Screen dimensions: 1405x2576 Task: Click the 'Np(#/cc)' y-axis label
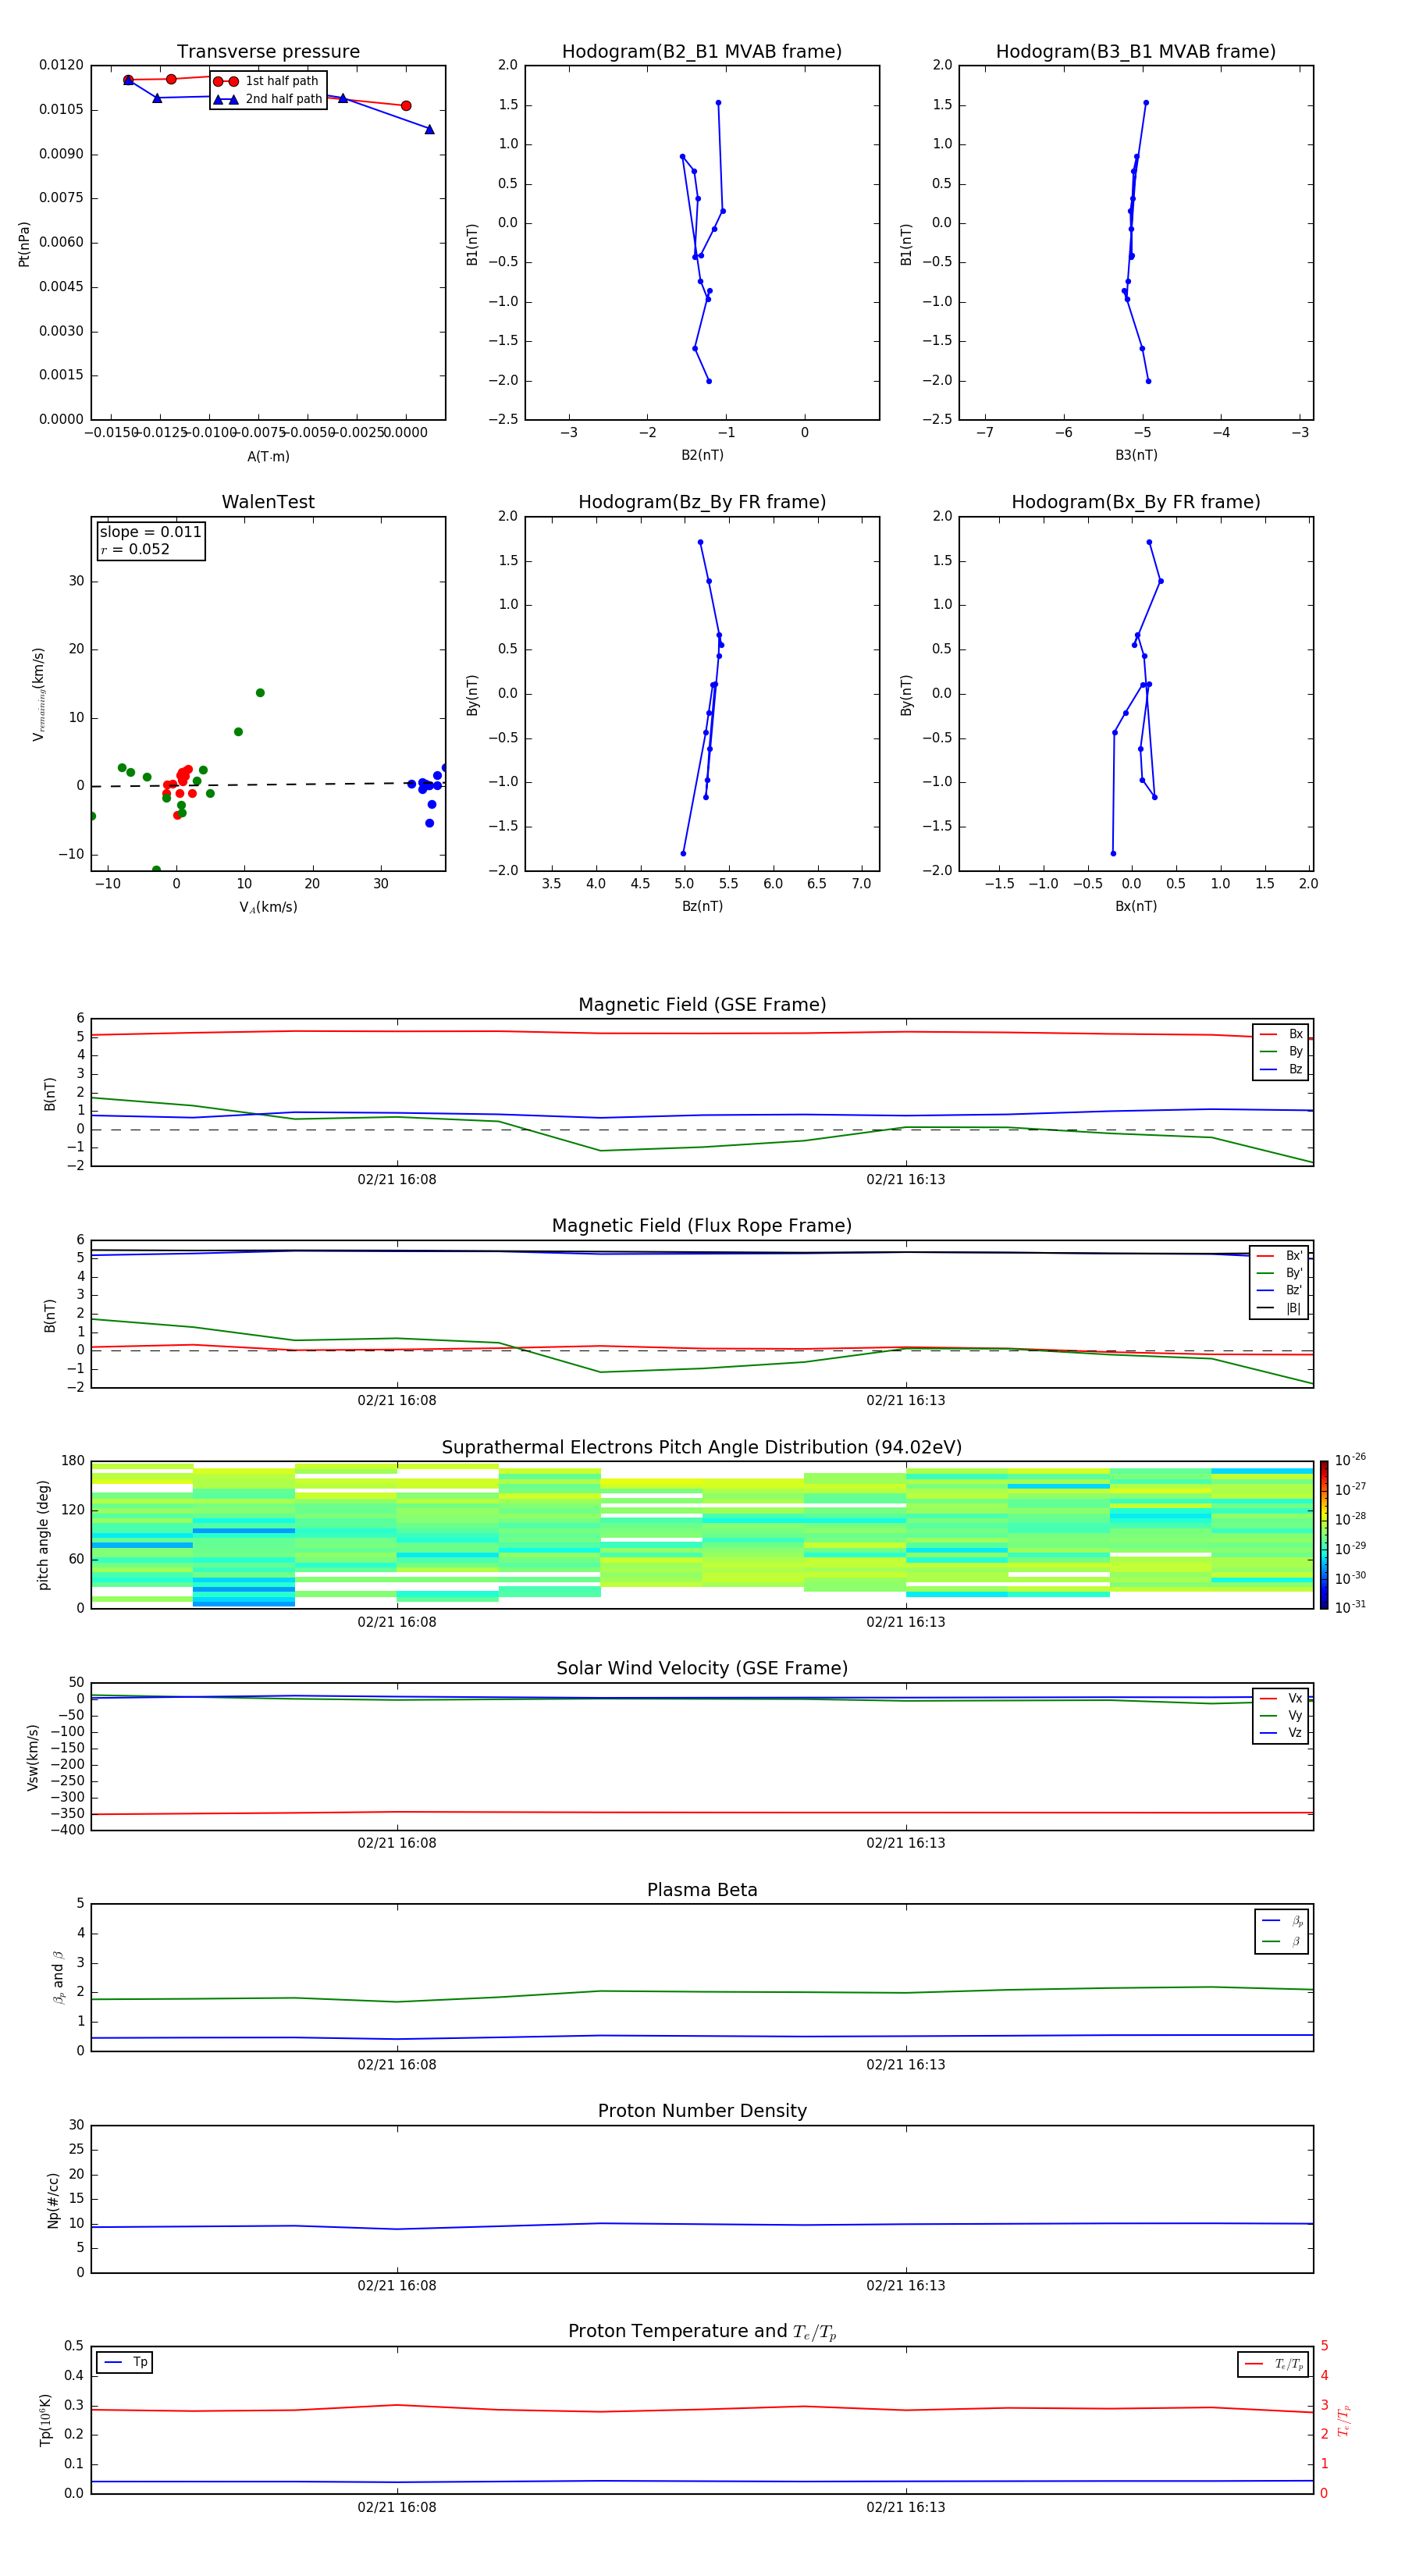point(53,2200)
